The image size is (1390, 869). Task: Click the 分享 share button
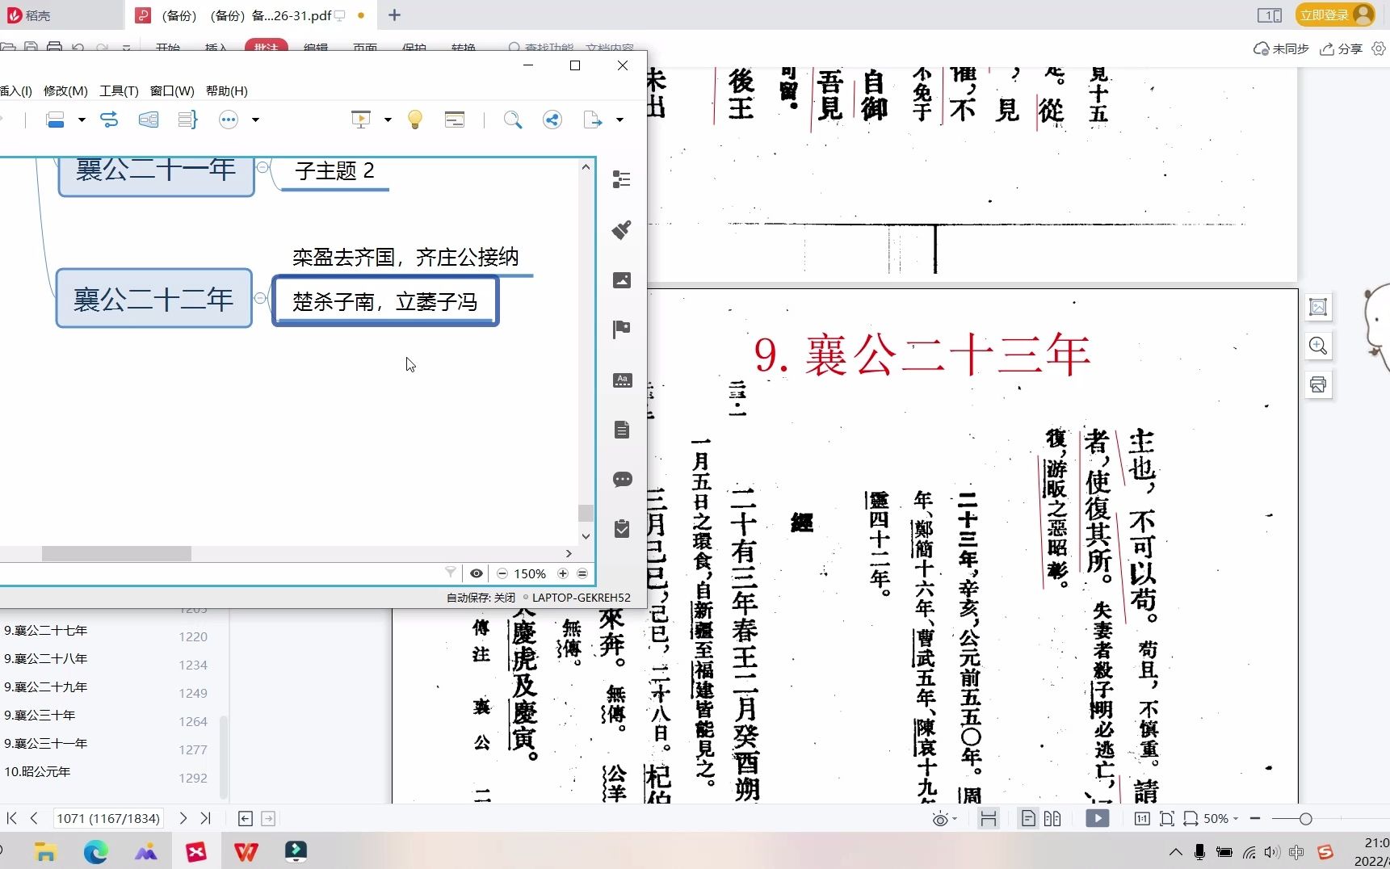pos(1342,48)
